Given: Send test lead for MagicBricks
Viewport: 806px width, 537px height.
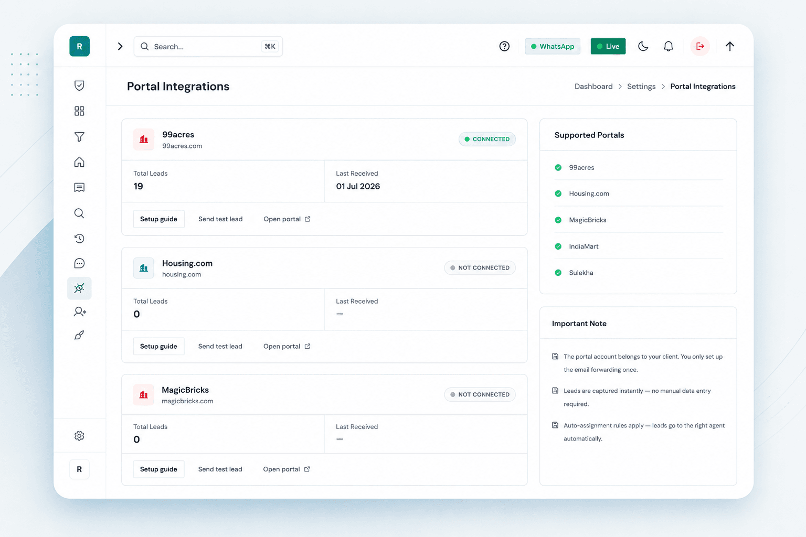Looking at the screenshot, I should pos(220,469).
